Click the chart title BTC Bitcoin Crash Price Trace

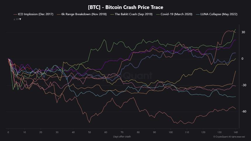pyautogui.click(x=125, y=7)
